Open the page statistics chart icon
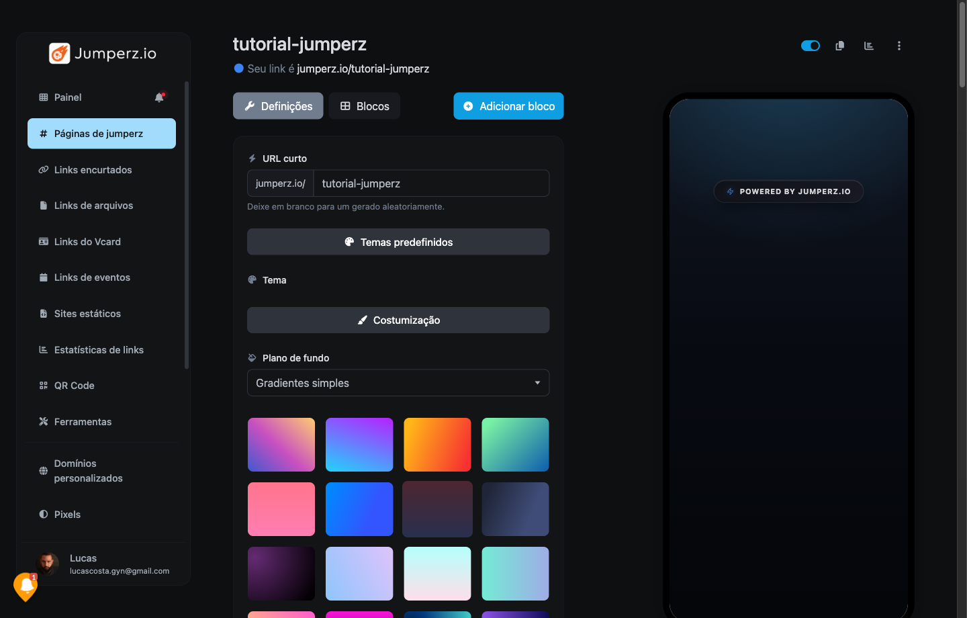 (869, 46)
